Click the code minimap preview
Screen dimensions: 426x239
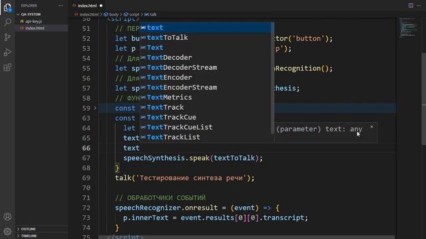[408, 27]
